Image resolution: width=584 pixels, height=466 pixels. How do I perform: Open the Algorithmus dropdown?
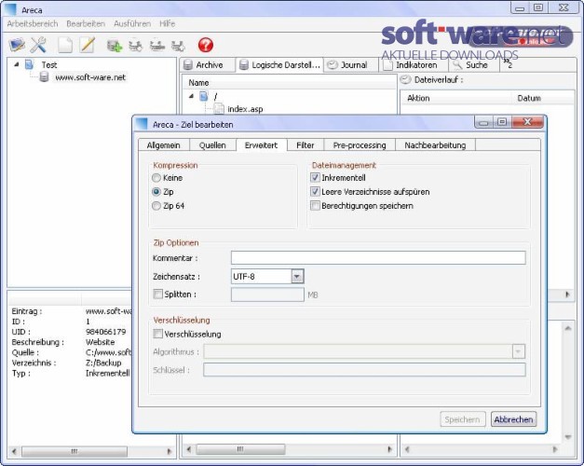(519, 351)
